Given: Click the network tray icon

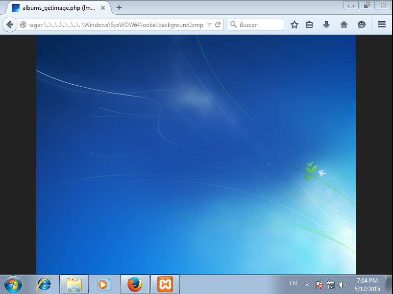Looking at the screenshot, I should click(331, 285).
